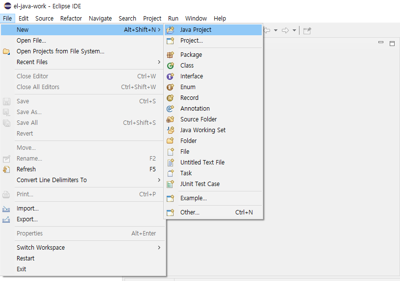400x281 pixels.
Task: Click the Refresh icon in File menu
Action: coord(6,169)
